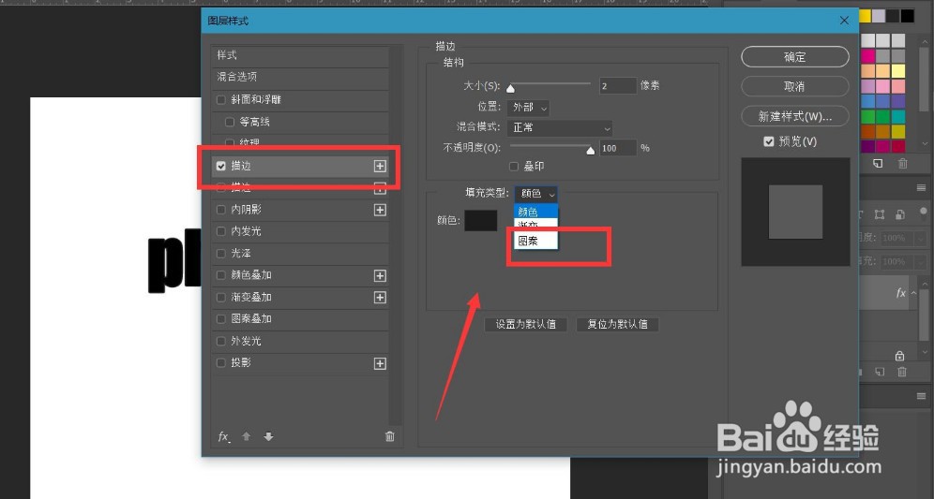Enable the 图案叠加 checkbox
This screenshot has width=934, height=499.
(221, 319)
